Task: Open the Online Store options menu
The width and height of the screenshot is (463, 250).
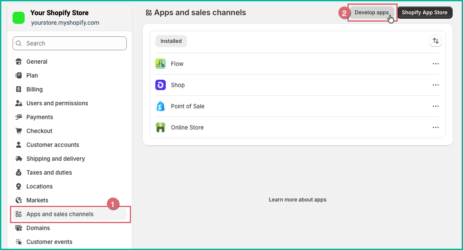Action: click(436, 127)
